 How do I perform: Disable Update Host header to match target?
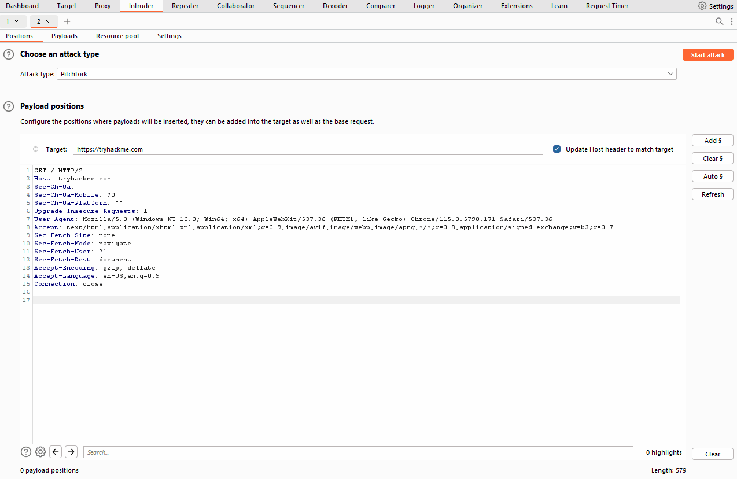coord(557,149)
